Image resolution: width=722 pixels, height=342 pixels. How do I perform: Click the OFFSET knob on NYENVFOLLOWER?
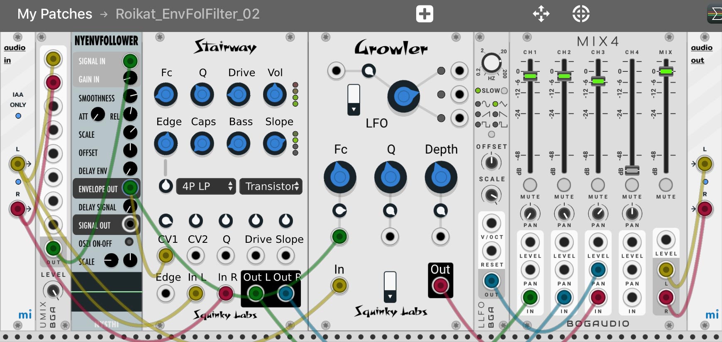130,150
